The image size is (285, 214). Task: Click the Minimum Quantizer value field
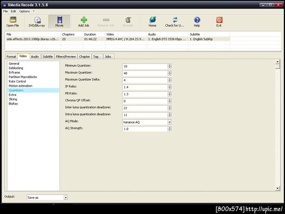point(145,66)
